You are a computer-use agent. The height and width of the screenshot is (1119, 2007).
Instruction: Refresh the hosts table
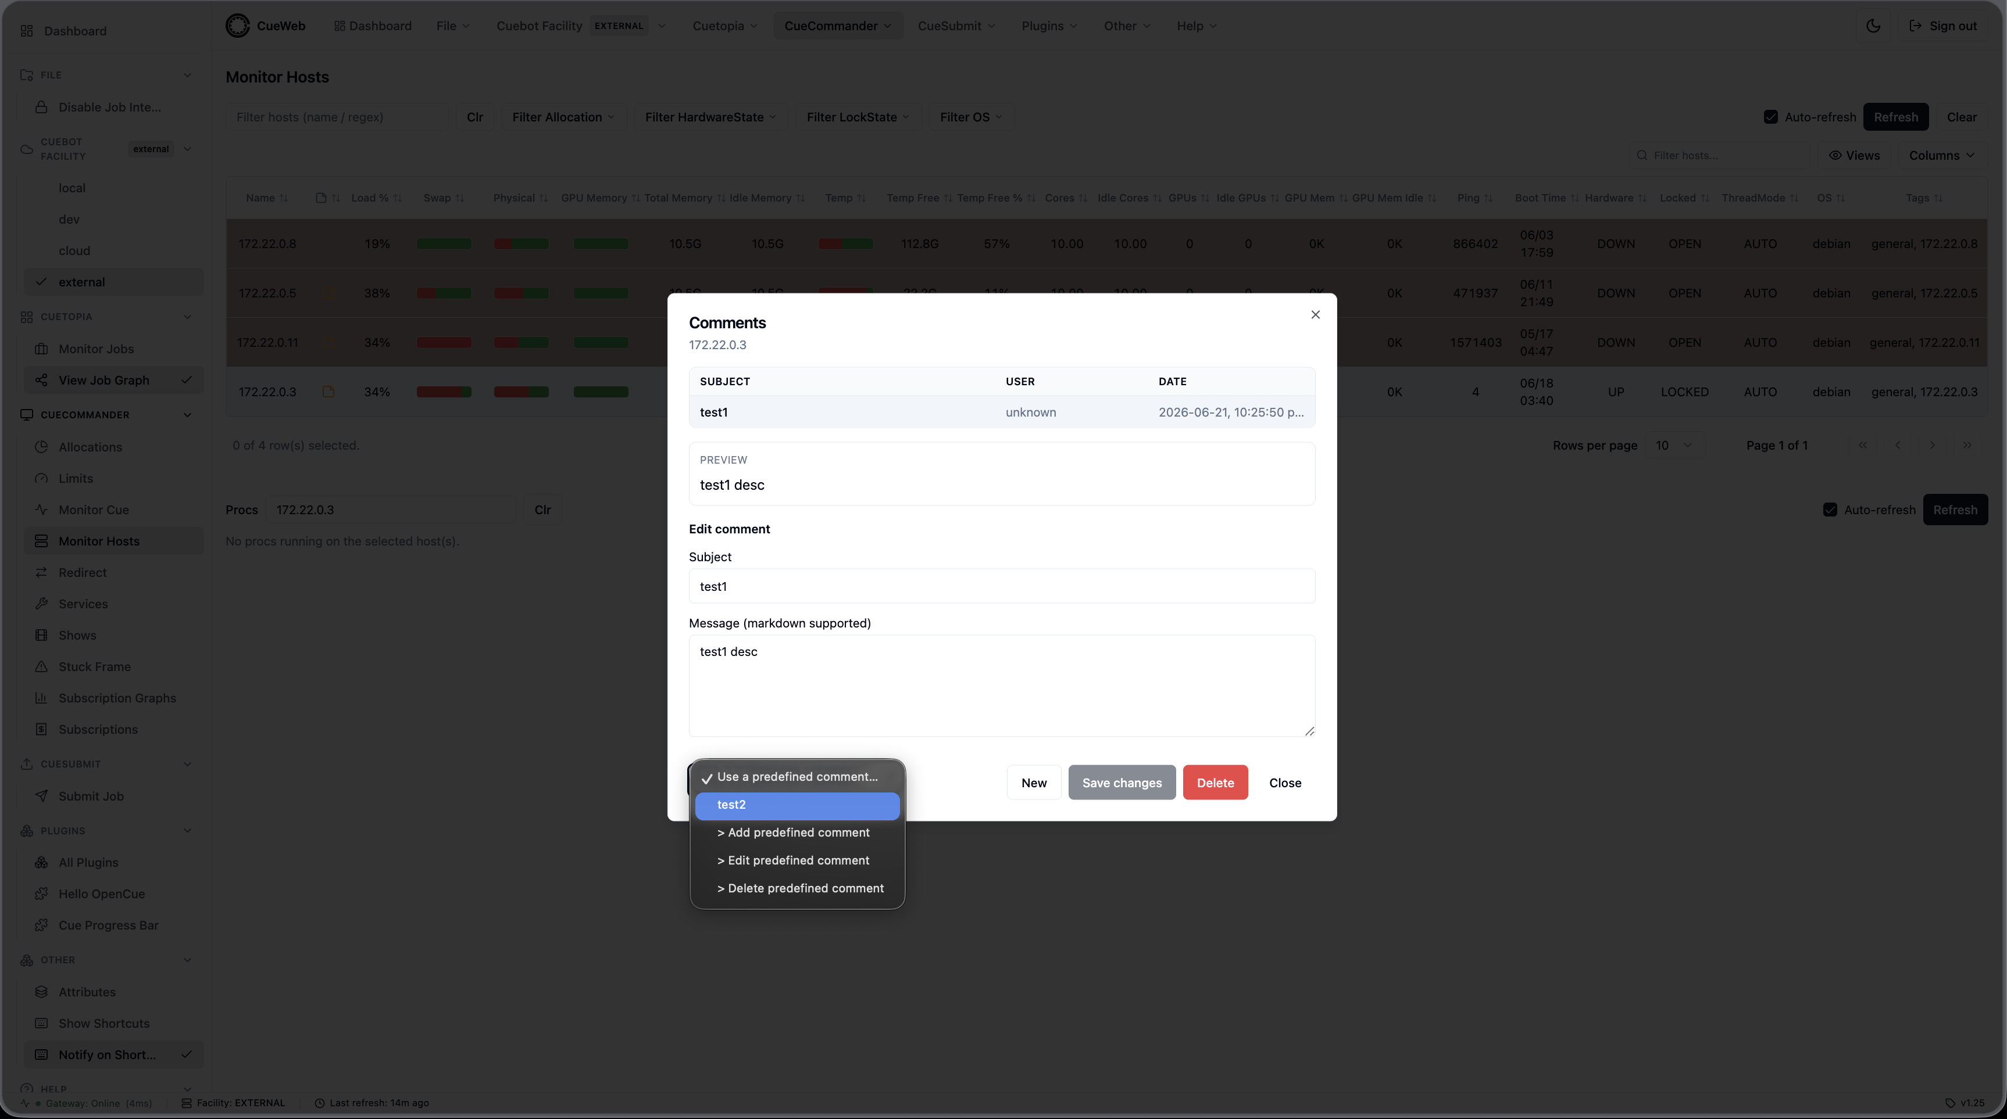(x=1895, y=117)
